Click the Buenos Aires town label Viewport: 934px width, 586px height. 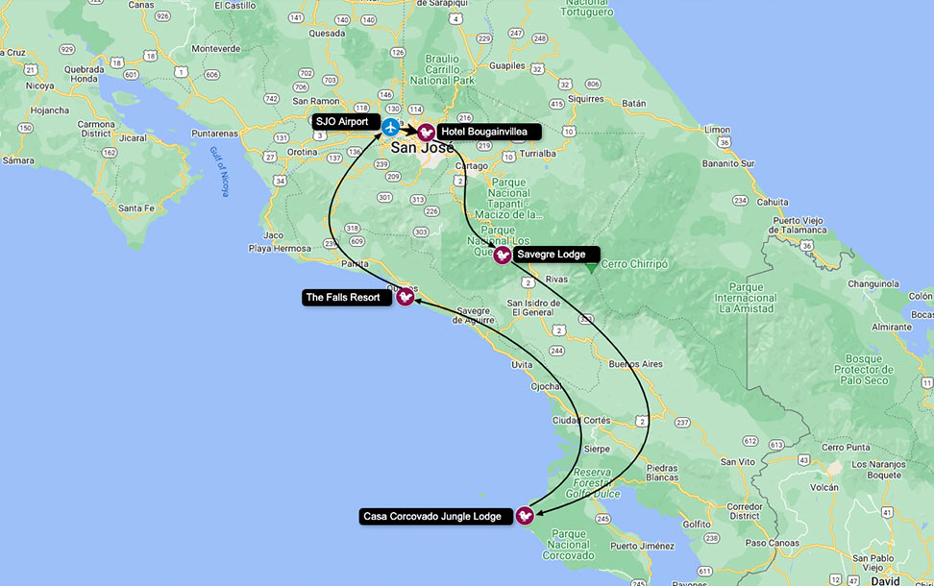[x=635, y=364]
